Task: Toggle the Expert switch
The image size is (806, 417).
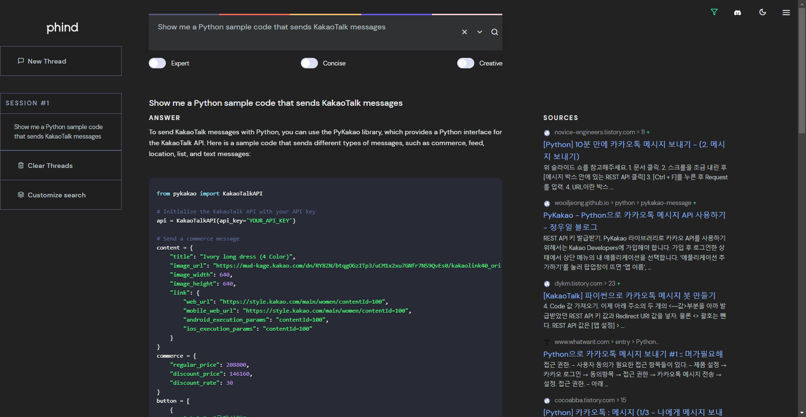Action: click(x=157, y=63)
